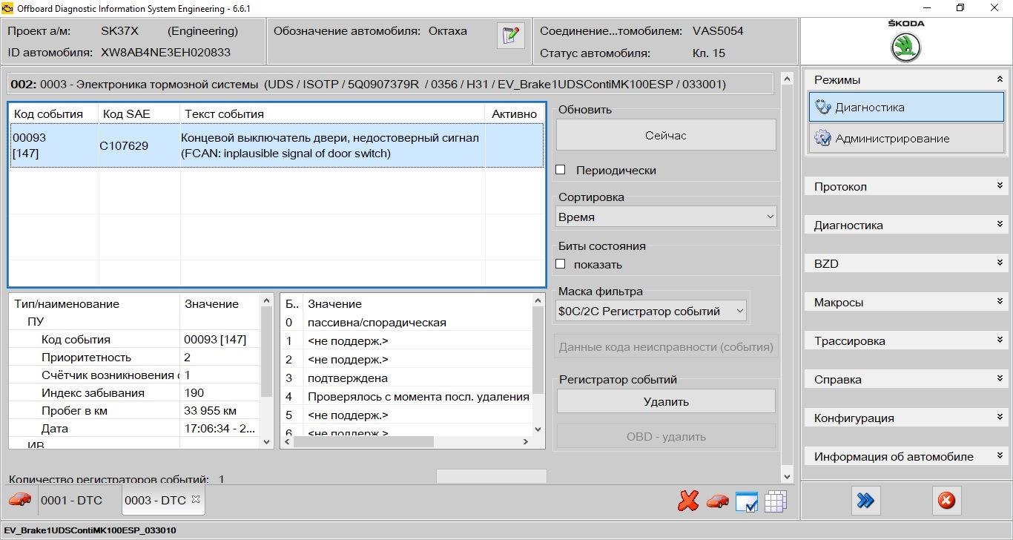Expand the Протокол section
Screen dimensions: 1013x540
pos(905,186)
